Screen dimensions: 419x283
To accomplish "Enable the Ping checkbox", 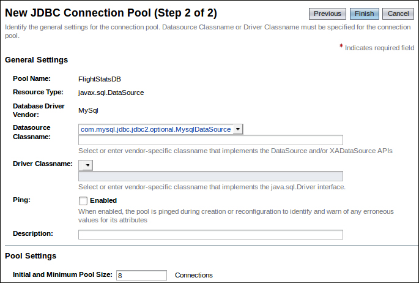I will click(83, 201).
